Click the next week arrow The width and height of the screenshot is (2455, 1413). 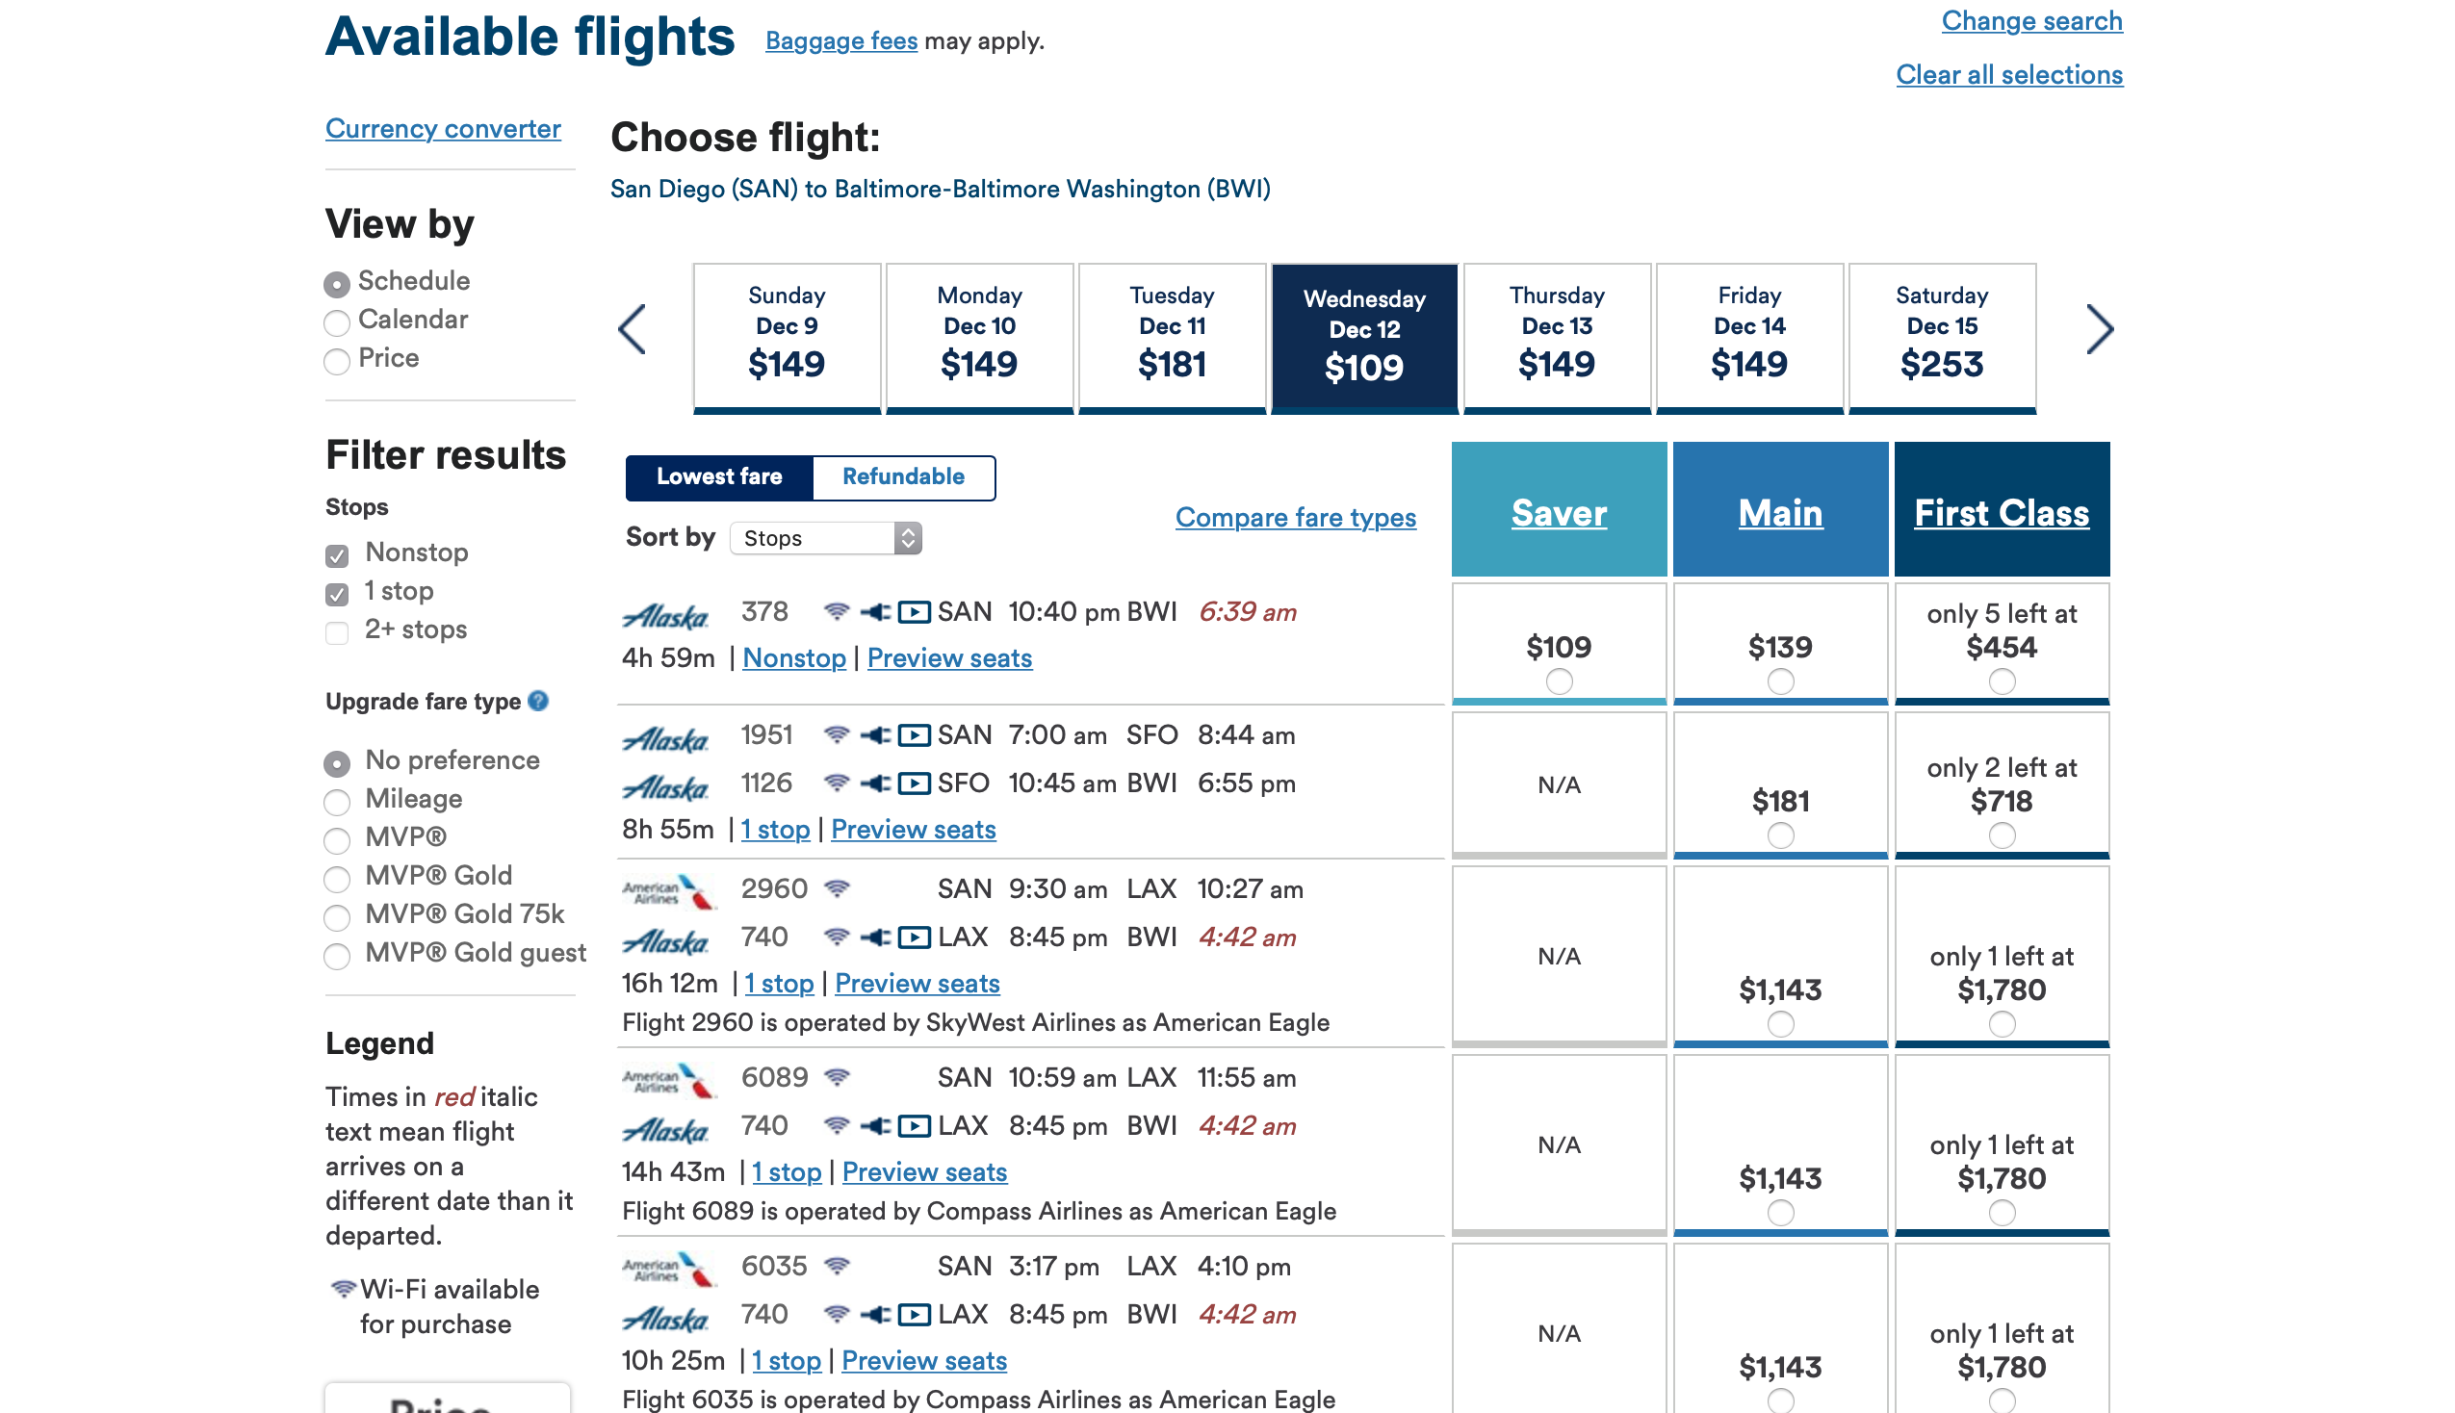tap(2099, 330)
